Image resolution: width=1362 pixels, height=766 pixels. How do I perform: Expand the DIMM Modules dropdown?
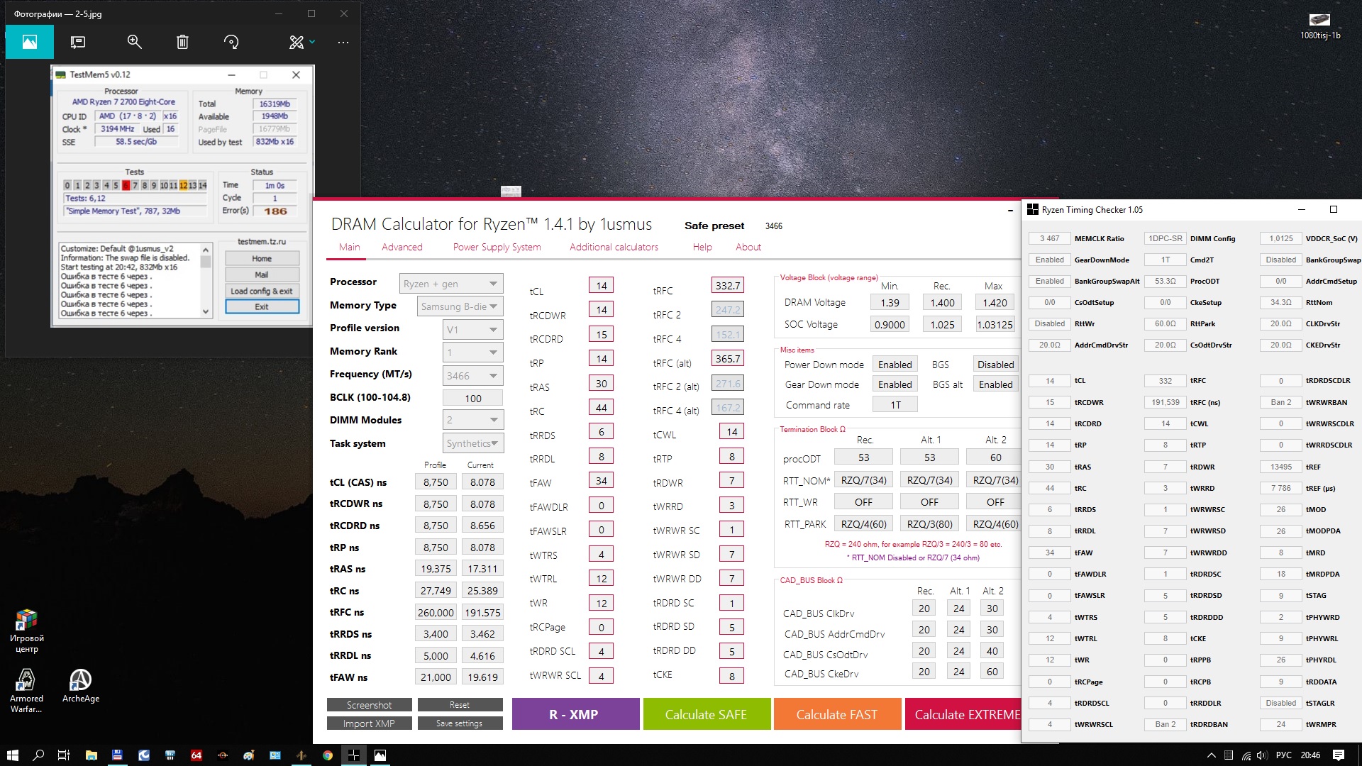click(x=472, y=420)
